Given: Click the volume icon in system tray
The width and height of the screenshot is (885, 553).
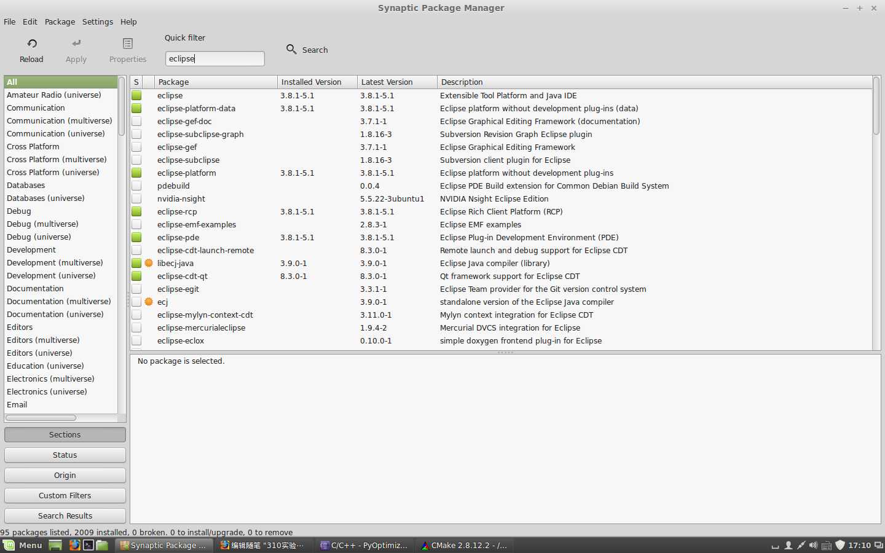Looking at the screenshot, I should (814, 545).
